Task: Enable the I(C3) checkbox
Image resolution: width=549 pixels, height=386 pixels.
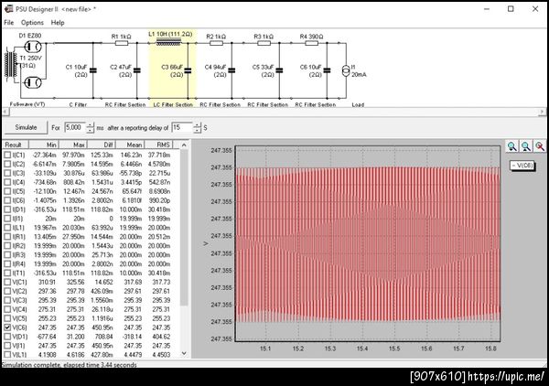Action: (x=7, y=173)
